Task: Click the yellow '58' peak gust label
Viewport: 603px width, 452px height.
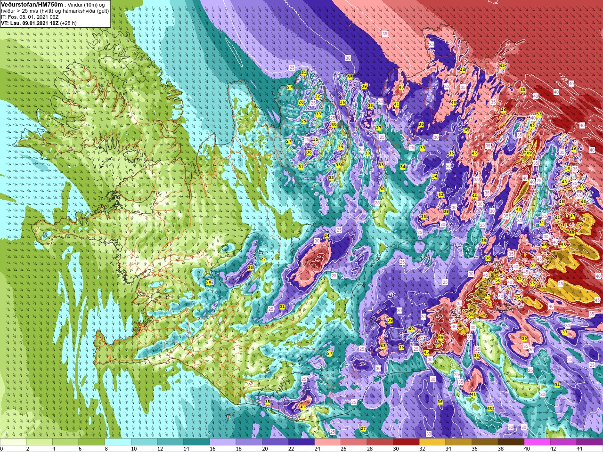Action: [471, 315]
